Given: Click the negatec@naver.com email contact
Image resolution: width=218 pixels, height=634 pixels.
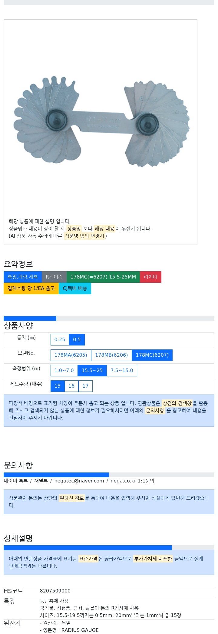Looking at the screenshot, I should tap(79, 481).
